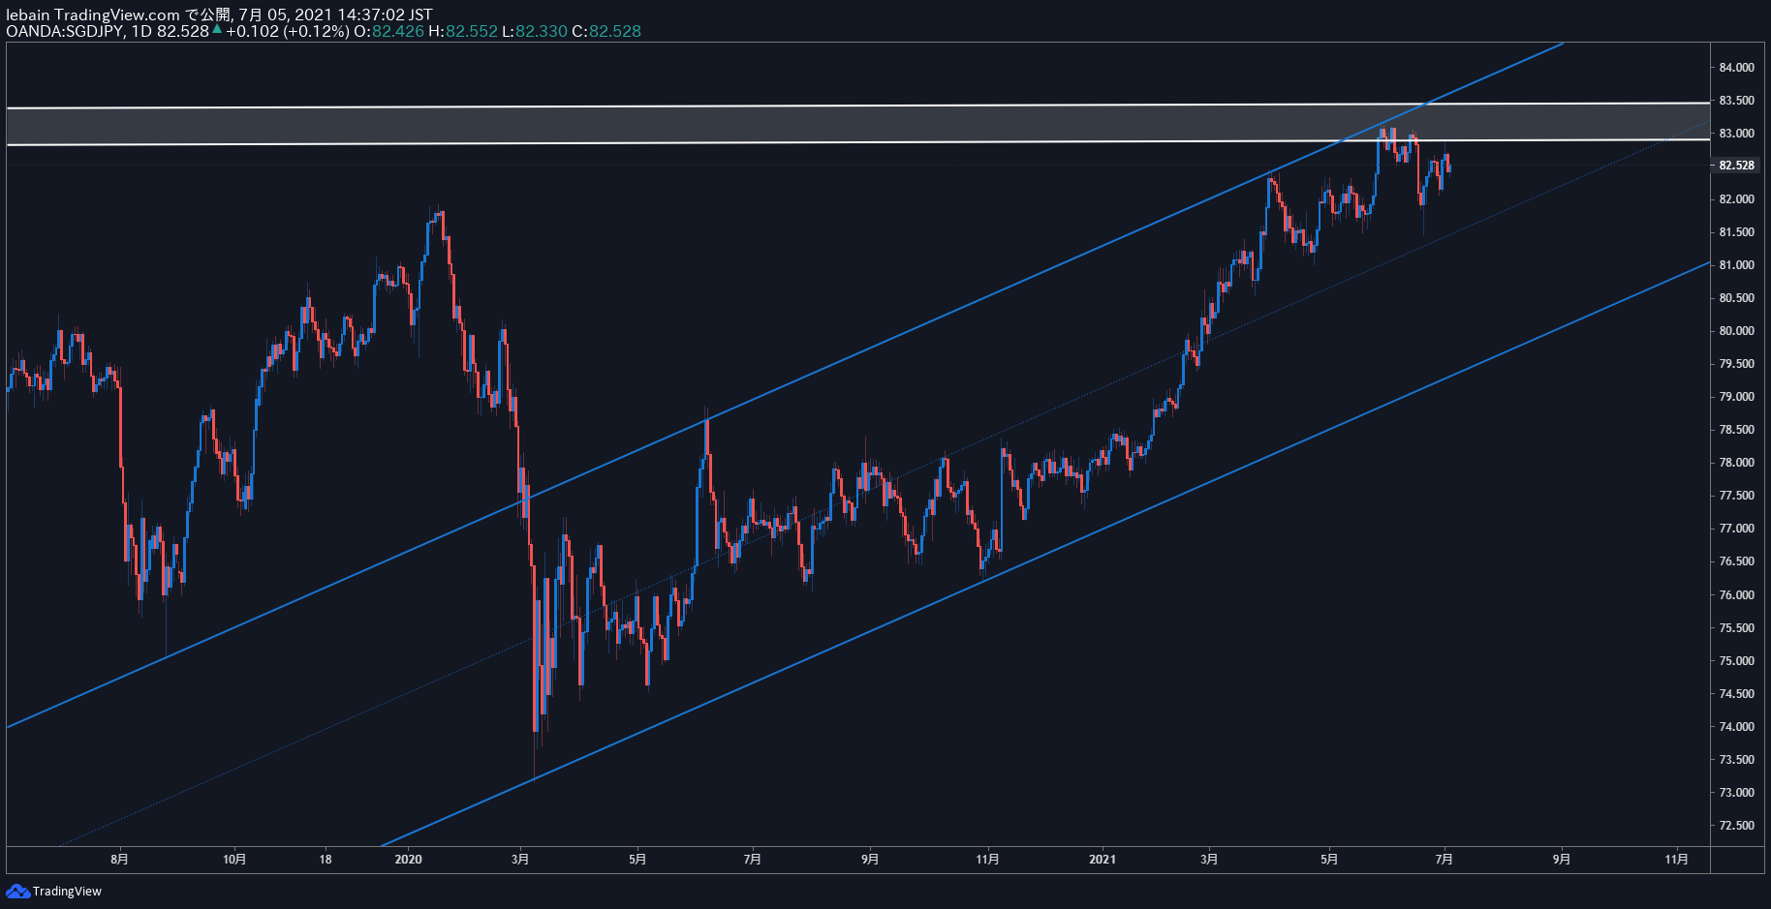Click the 9月 label after 2020

tap(870, 860)
